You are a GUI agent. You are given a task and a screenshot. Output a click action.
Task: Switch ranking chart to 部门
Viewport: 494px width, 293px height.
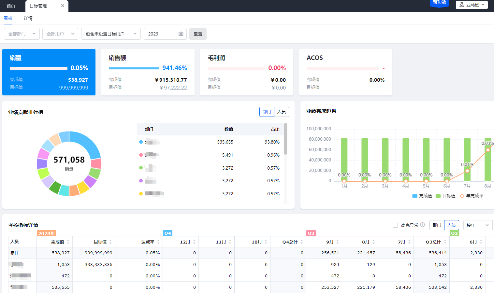(267, 112)
